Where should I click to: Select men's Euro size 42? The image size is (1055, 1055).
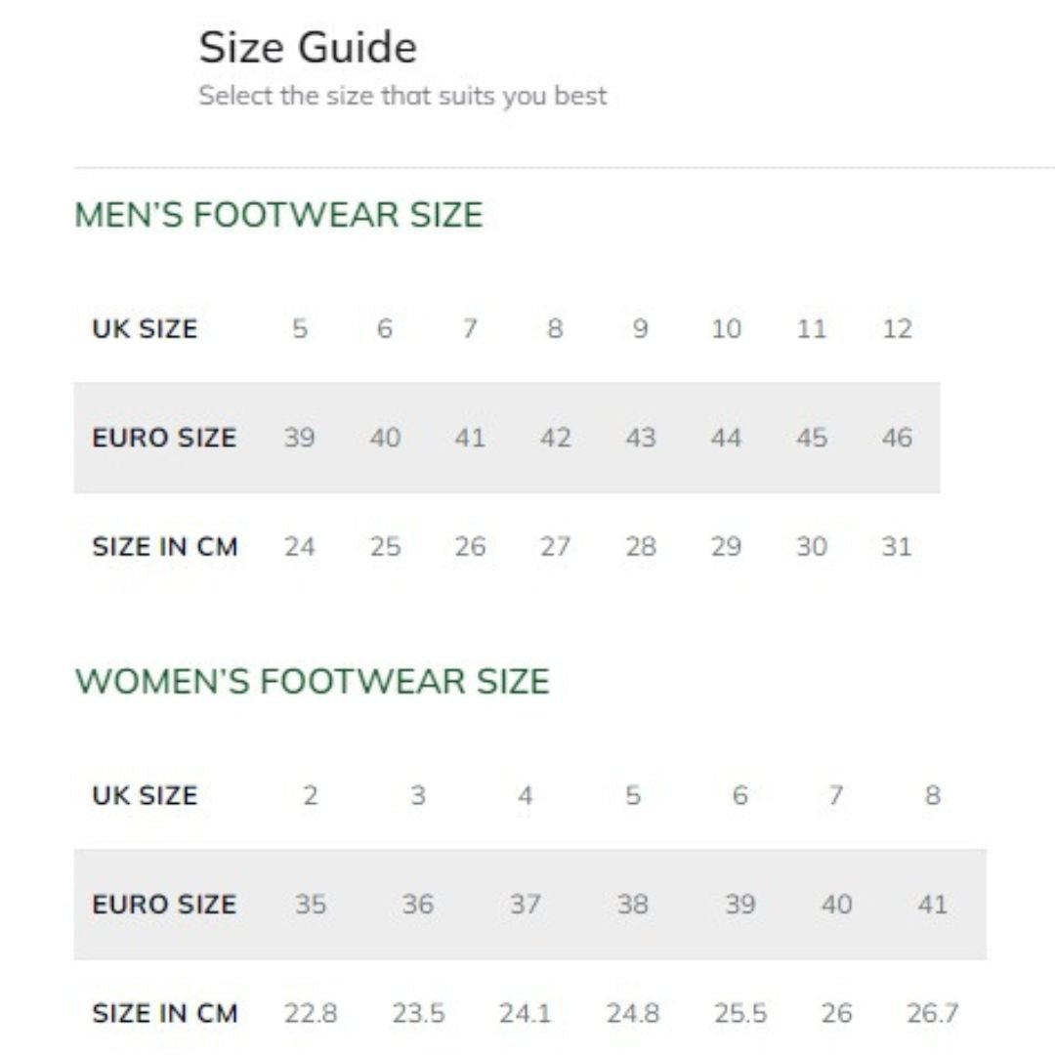point(555,438)
